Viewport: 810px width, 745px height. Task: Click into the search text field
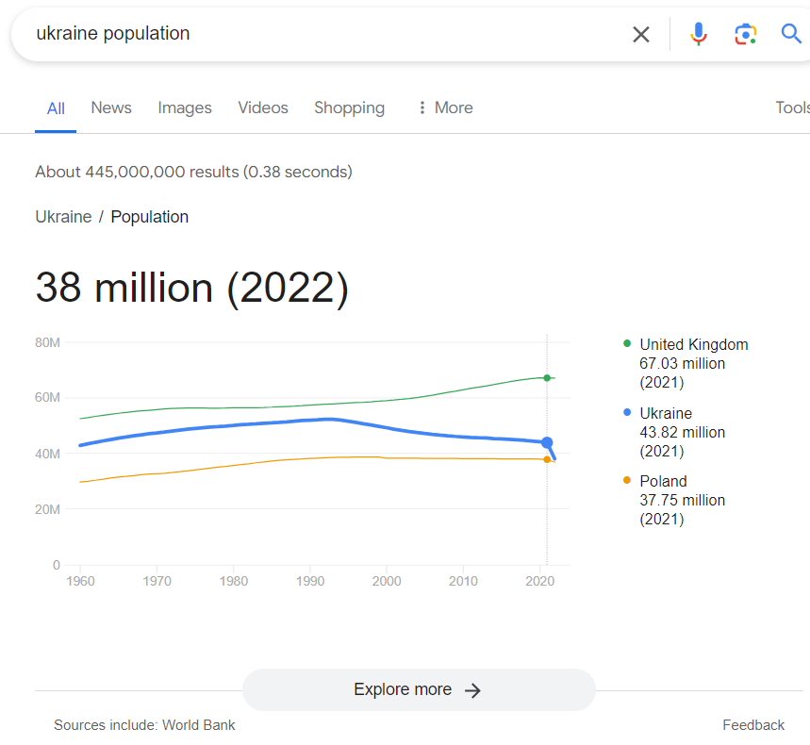(321, 34)
